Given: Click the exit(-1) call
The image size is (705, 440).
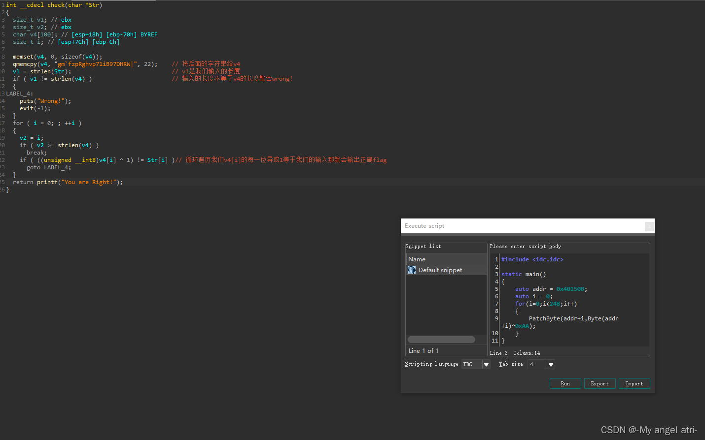Looking at the screenshot, I should coord(35,108).
